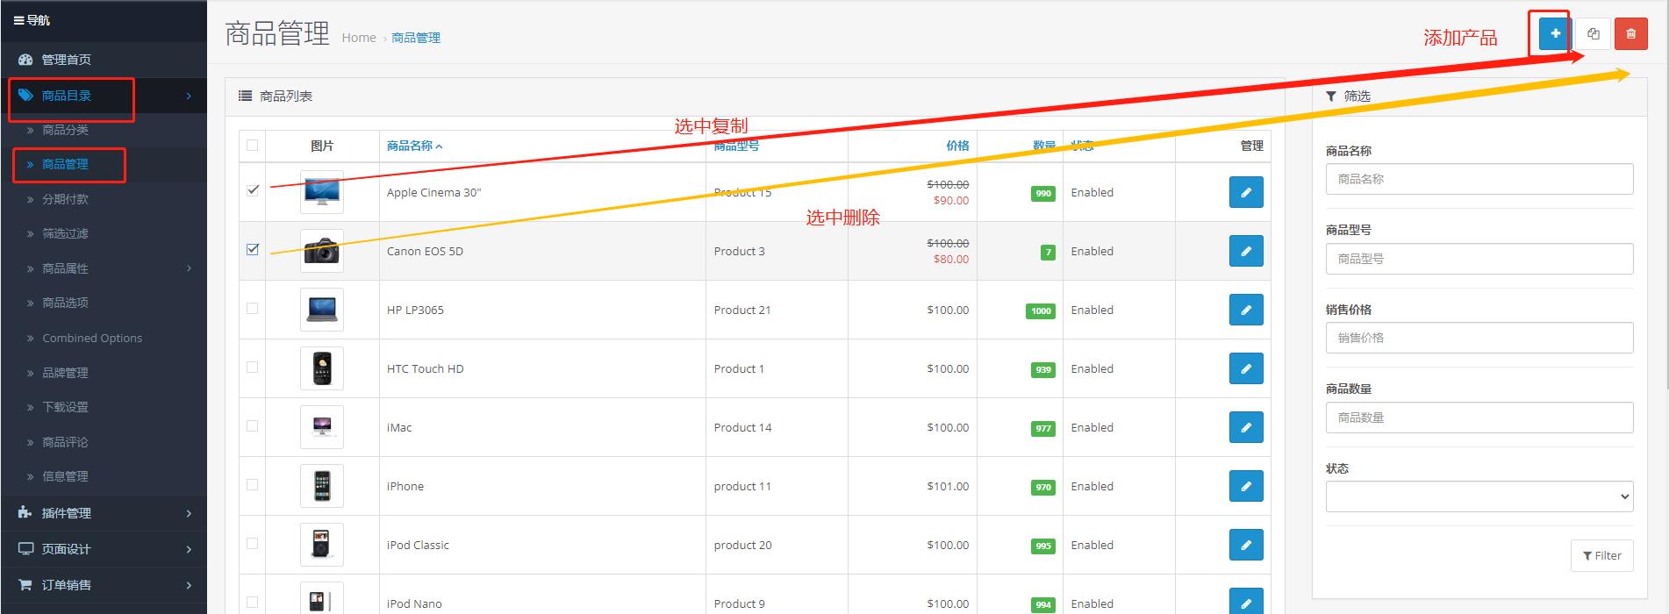Select 品牌管理 from sidebar menu
This screenshot has height=614, width=1669.
(x=66, y=373)
